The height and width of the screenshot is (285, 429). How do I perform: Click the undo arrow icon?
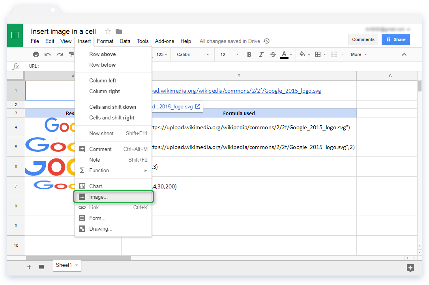coord(48,54)
